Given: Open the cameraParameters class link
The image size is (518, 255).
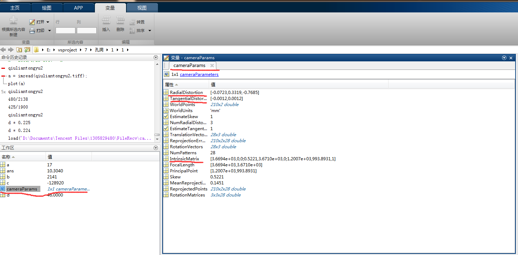Looking at the screenshot, I should click(199, 74).
